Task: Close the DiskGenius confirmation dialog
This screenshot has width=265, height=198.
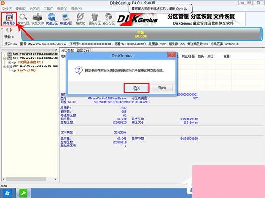Action: tap(172, 54)
